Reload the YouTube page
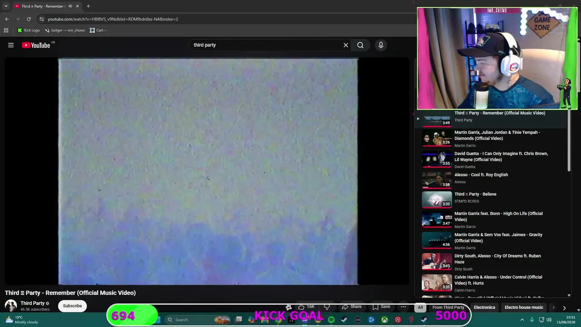The height and width of the screenshot is (327, 581). coord(29,19)
